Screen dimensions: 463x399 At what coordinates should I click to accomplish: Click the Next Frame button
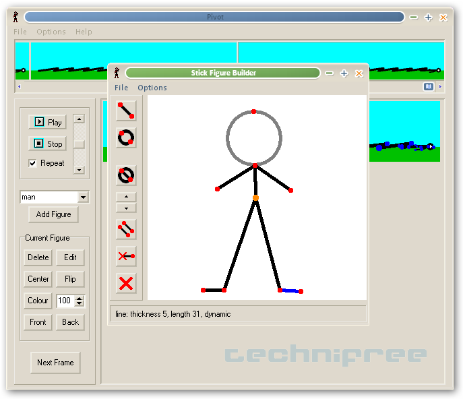[55, 363]
